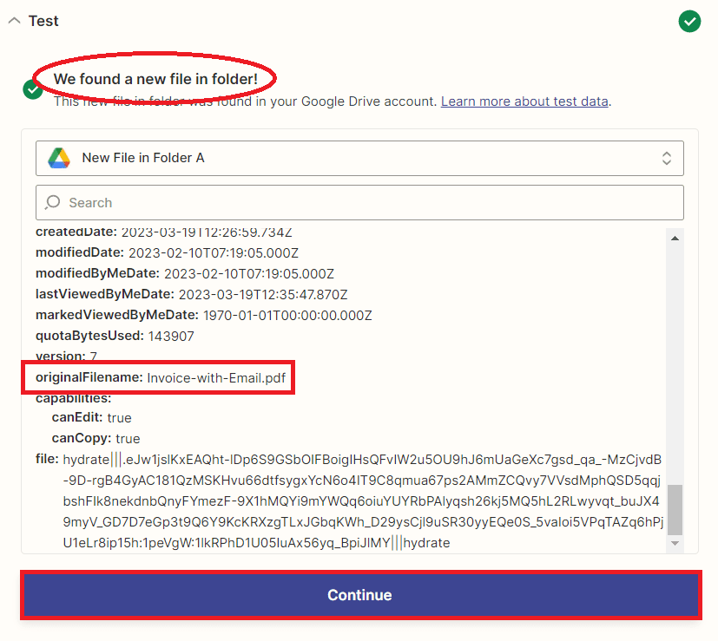Click green check beside 'We found a new file'

pos(33,88)
